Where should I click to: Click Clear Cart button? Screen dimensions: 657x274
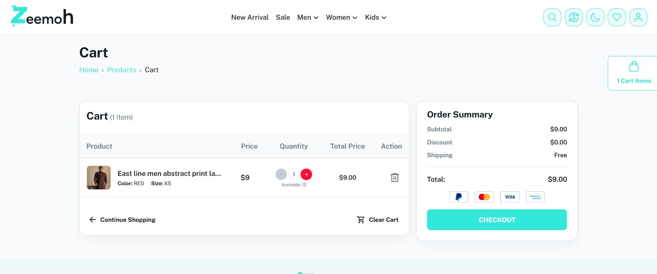[378, 220]
